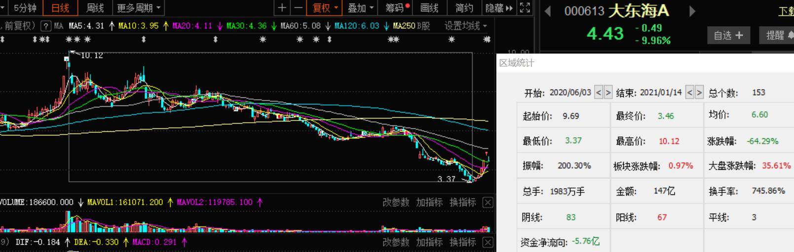The image size is (794, 252).
Task: Go to the next stock arrow after 大东海A
Action: (x=692, y=11)
